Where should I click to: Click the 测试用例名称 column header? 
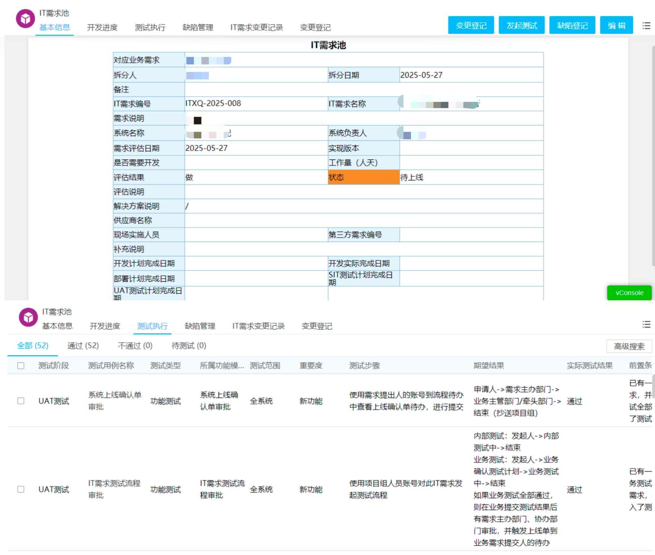click(111, 366)
